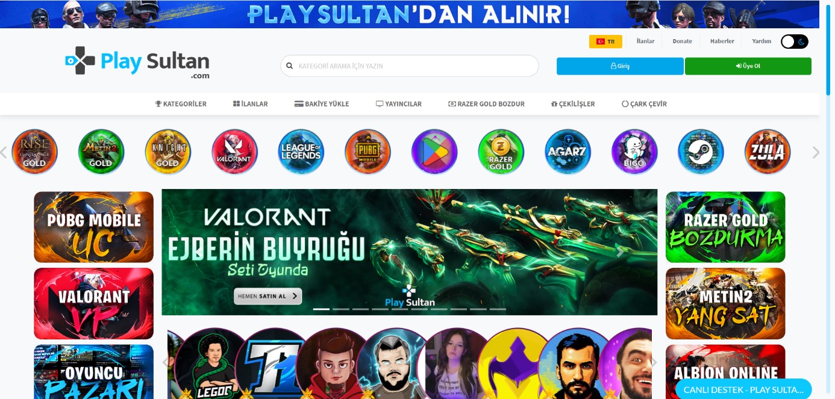The image size is (835, 399).
Task: Go to BAKİYE YÜKLE menu item
Action: pyautogui.click(x=322, y=104)
